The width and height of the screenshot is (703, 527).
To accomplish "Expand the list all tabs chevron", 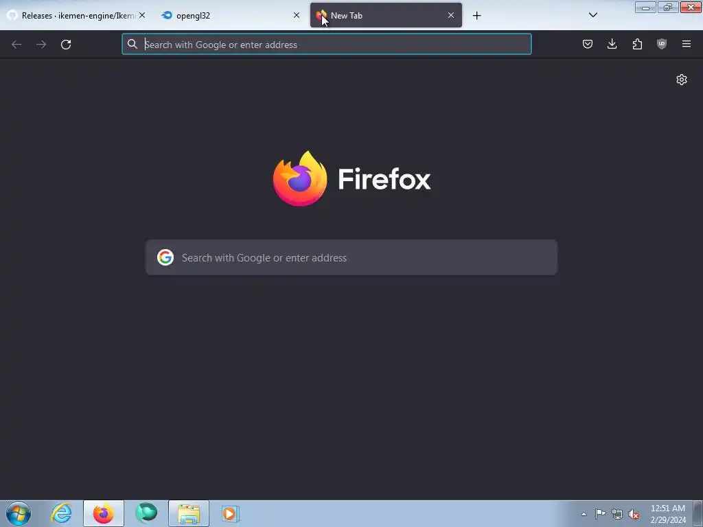I will 592,15.
